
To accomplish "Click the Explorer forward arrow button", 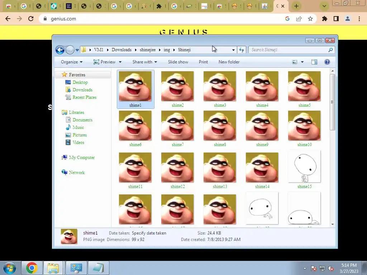I will click(70, 50).
